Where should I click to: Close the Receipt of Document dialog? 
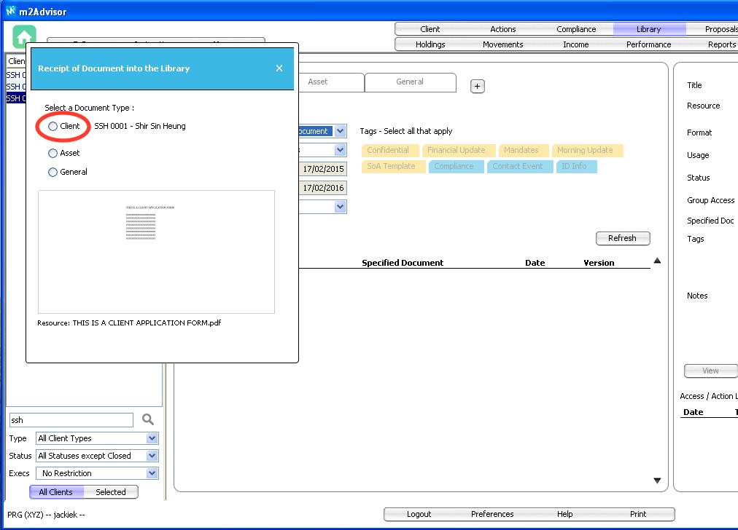tap(279, 68)
